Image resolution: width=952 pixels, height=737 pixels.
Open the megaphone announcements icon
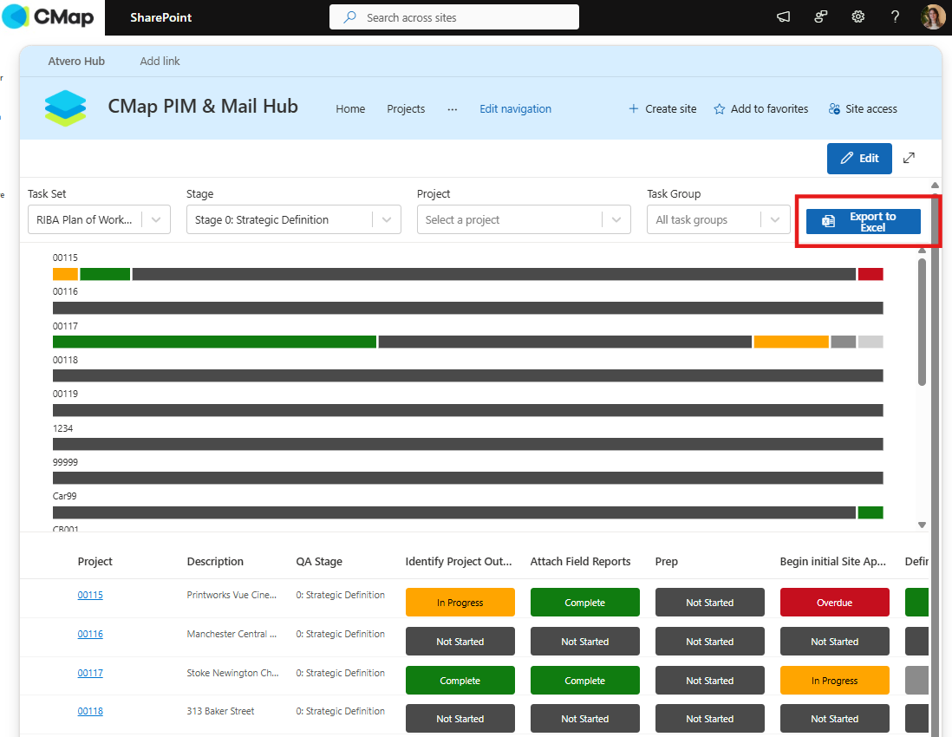point(783,17)
